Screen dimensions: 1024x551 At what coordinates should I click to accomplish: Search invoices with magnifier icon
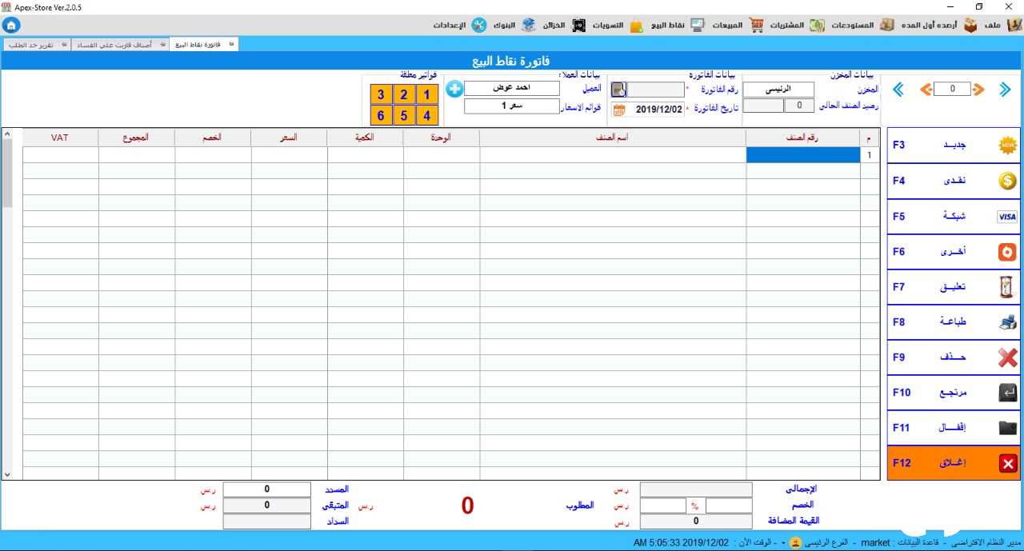click(618, 90)
